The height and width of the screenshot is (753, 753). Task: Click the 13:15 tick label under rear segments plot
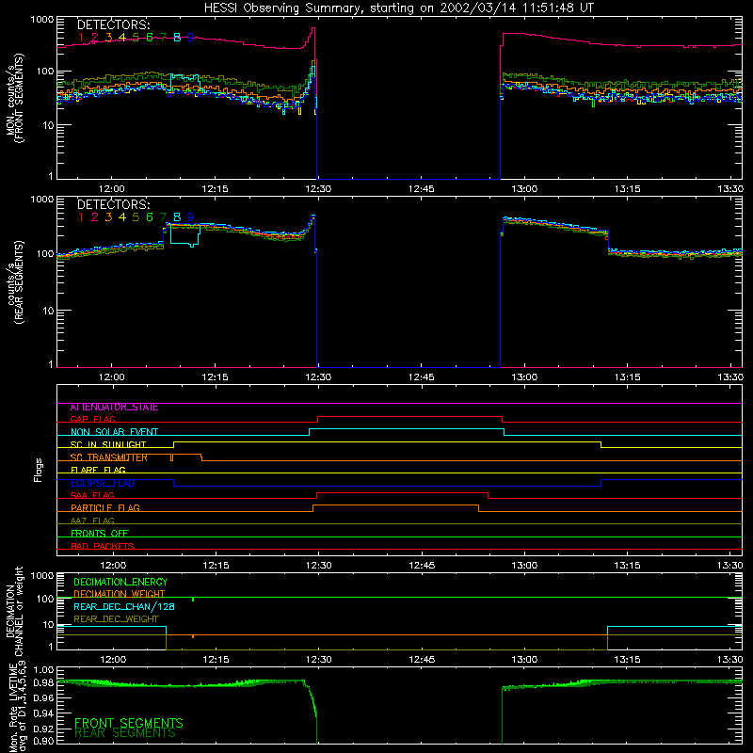click(x=628, y=377)
